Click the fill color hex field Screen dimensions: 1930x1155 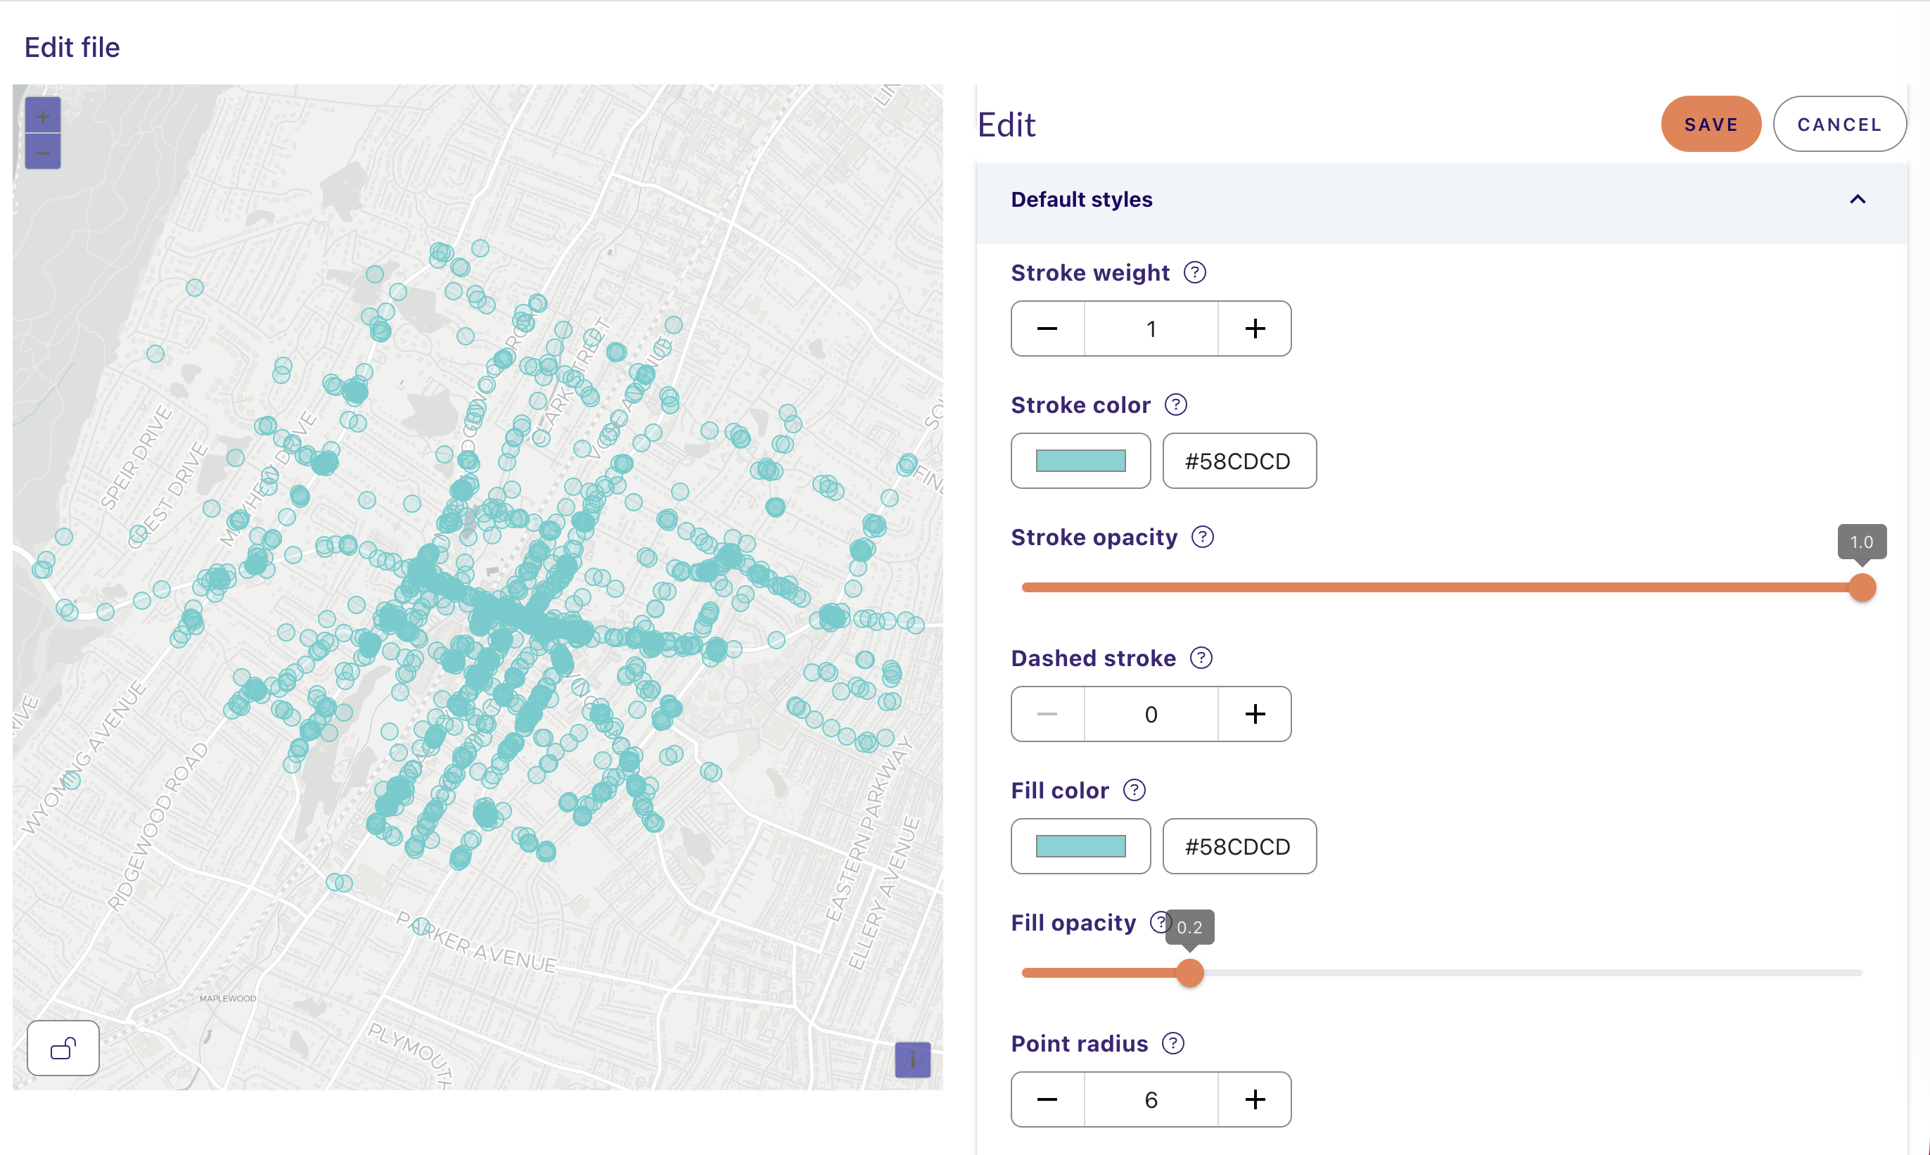[x=1239, y=846]
